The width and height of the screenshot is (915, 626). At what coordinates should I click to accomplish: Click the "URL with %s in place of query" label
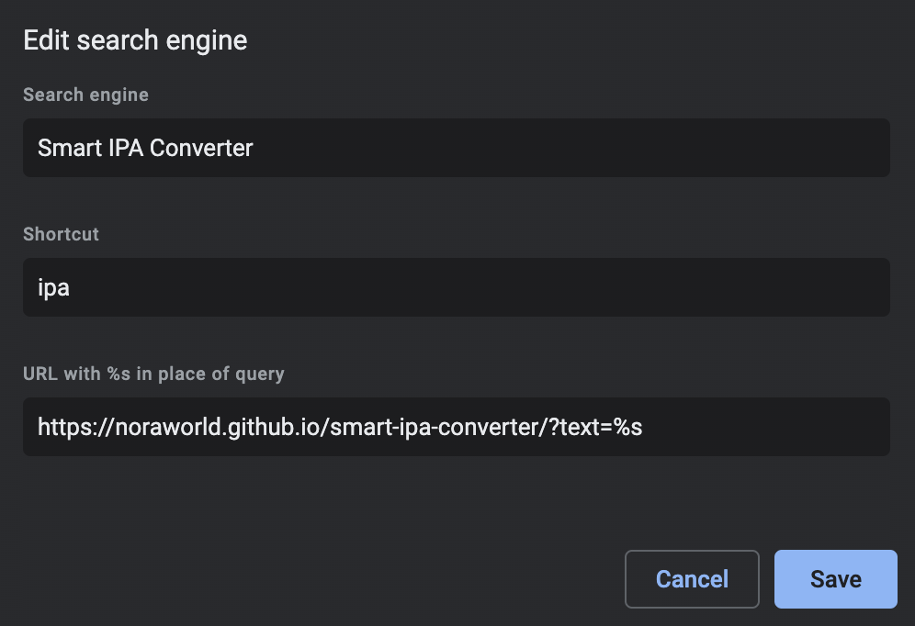coord(153,374)
